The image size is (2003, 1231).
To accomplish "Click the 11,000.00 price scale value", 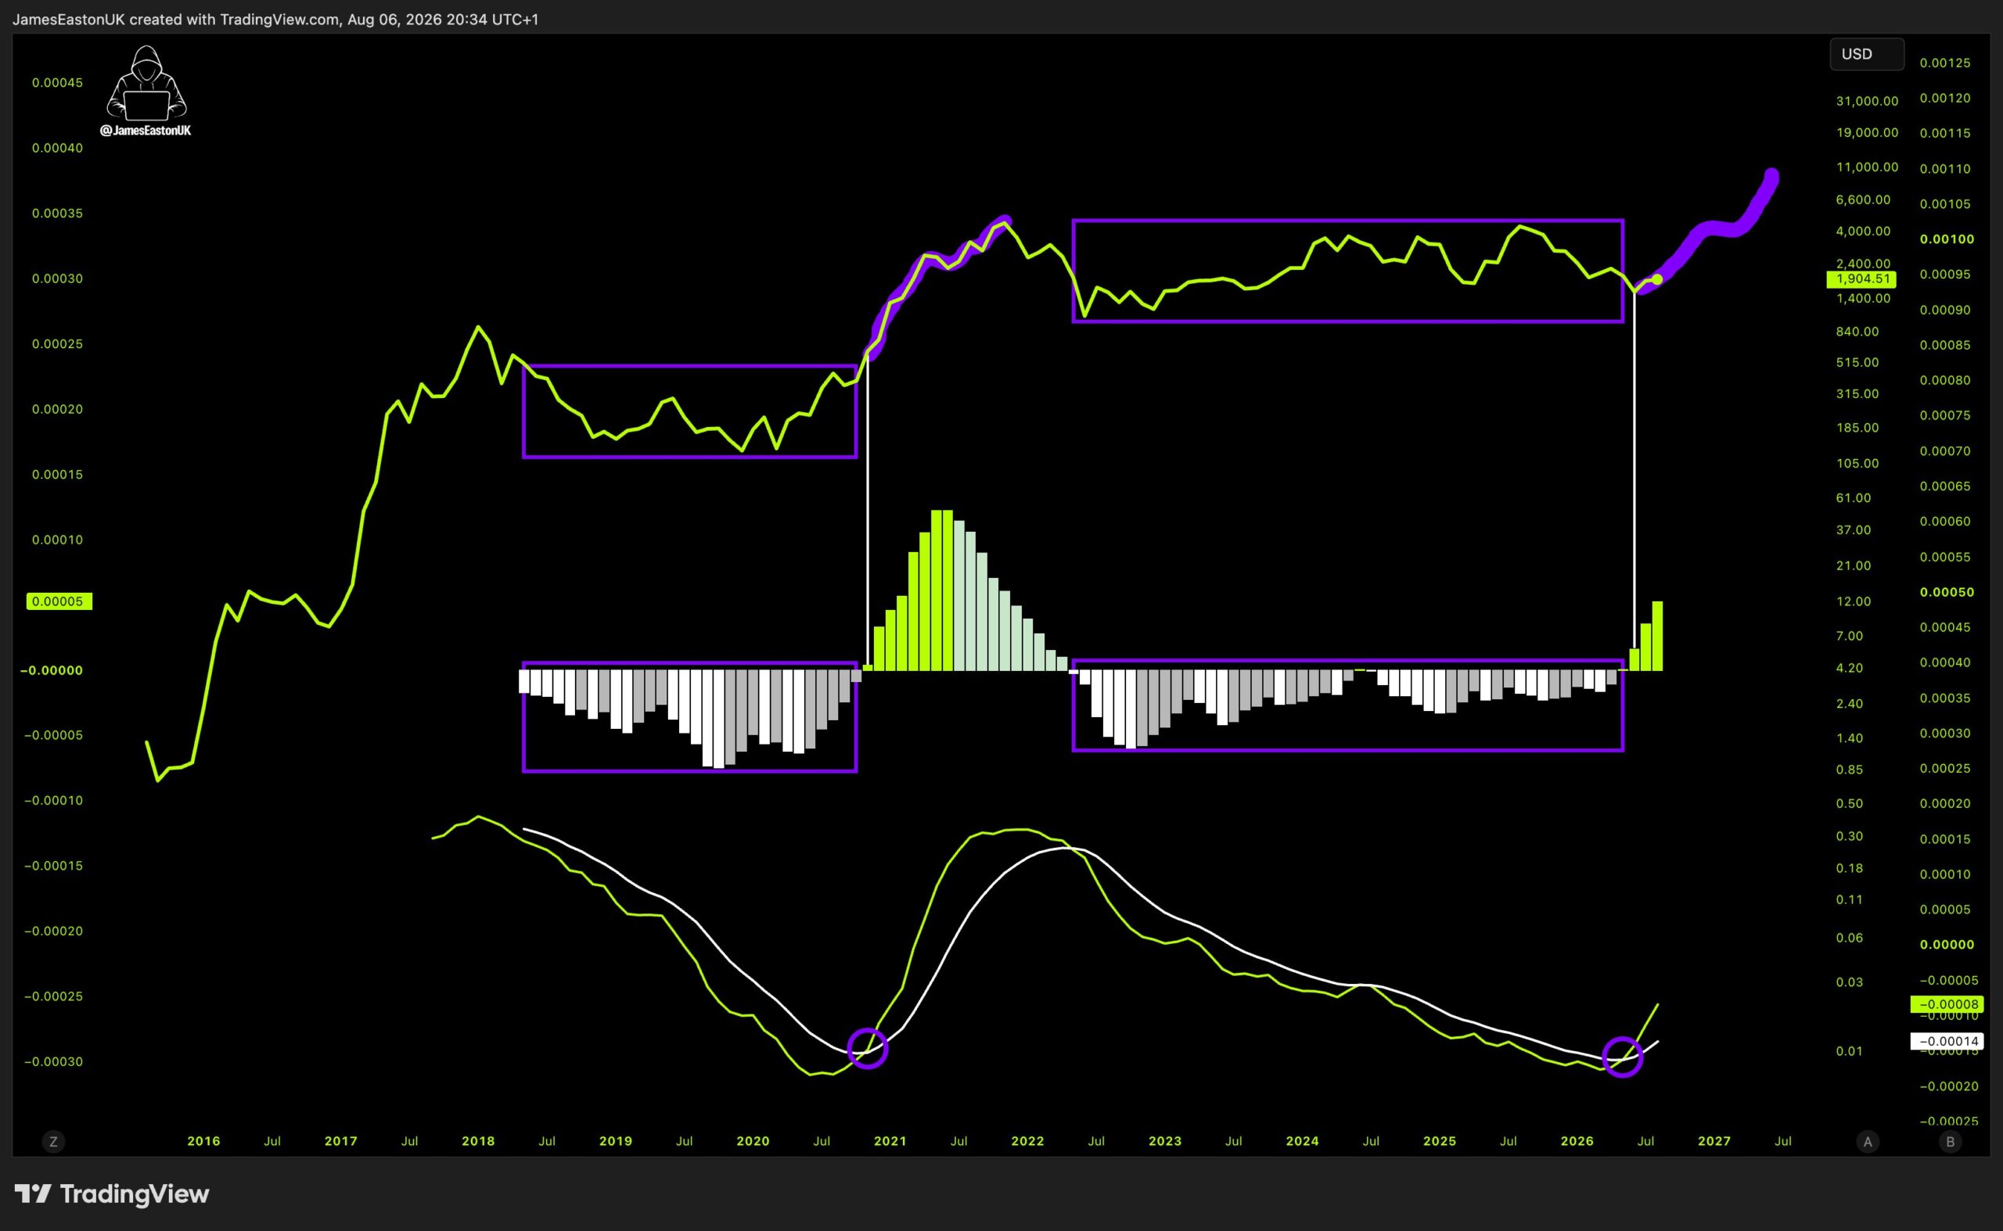I will tap(1867, 167).
